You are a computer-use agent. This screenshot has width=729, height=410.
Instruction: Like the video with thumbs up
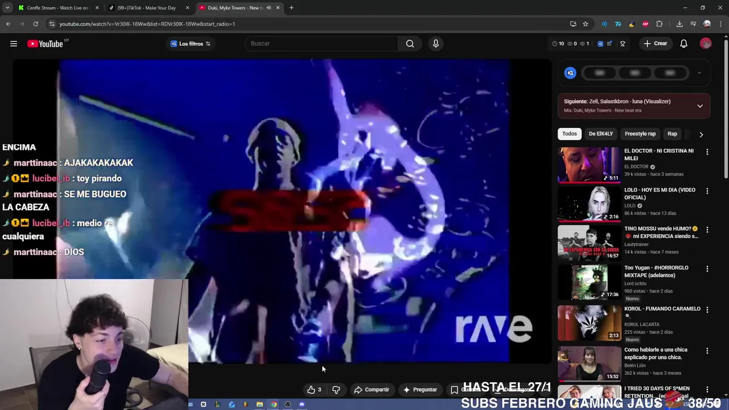(x=314, y=390)
